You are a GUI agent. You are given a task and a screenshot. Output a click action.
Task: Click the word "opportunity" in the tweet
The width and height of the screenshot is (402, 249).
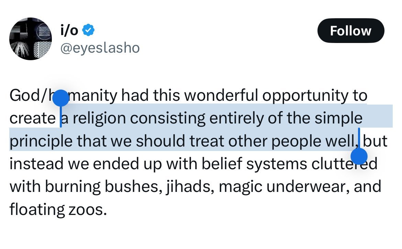(x=305, y=96)
